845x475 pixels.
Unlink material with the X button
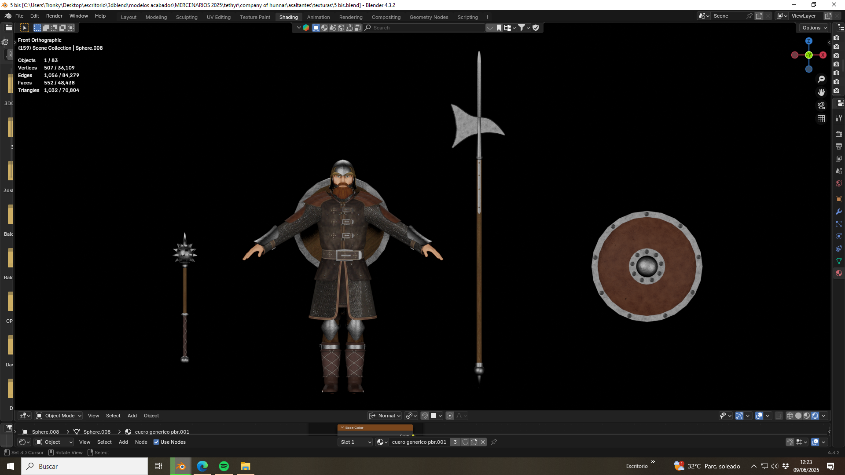[483, 442]
